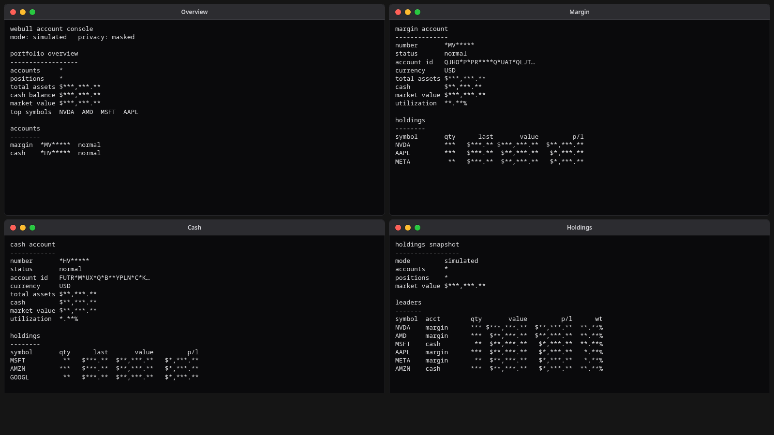Click META row in Margin holdings

pyautogui.click(x=490, y=162)
